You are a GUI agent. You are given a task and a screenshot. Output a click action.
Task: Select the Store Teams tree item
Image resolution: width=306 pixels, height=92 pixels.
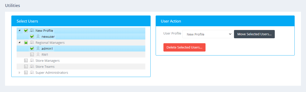tap(45, 66)
